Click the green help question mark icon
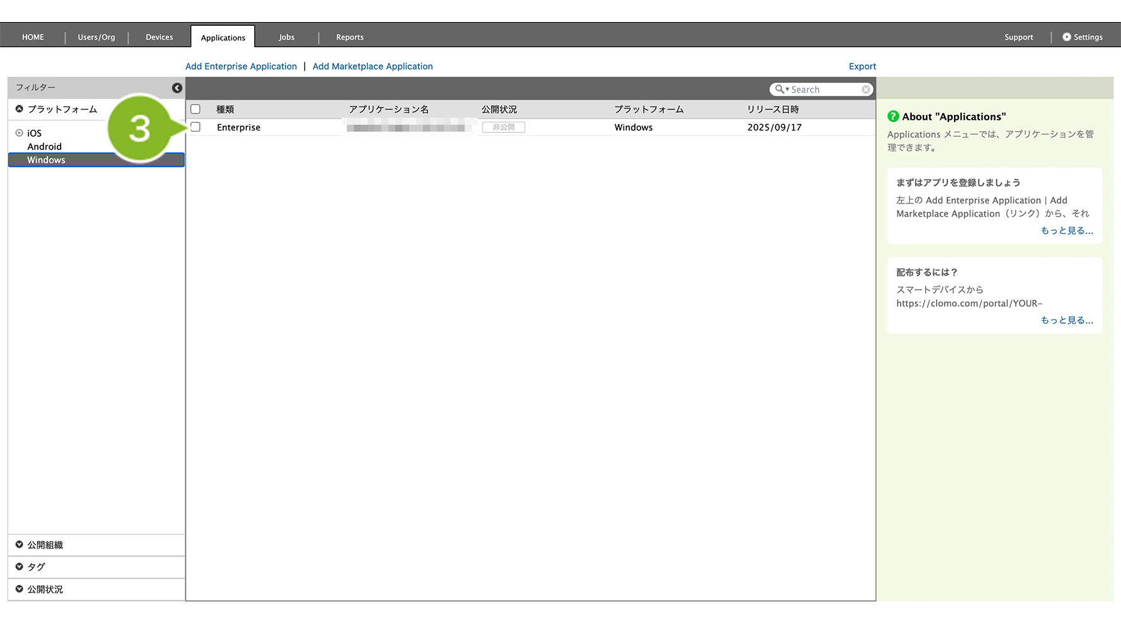Screen dimensions: 1121x630 pos(893,117)
